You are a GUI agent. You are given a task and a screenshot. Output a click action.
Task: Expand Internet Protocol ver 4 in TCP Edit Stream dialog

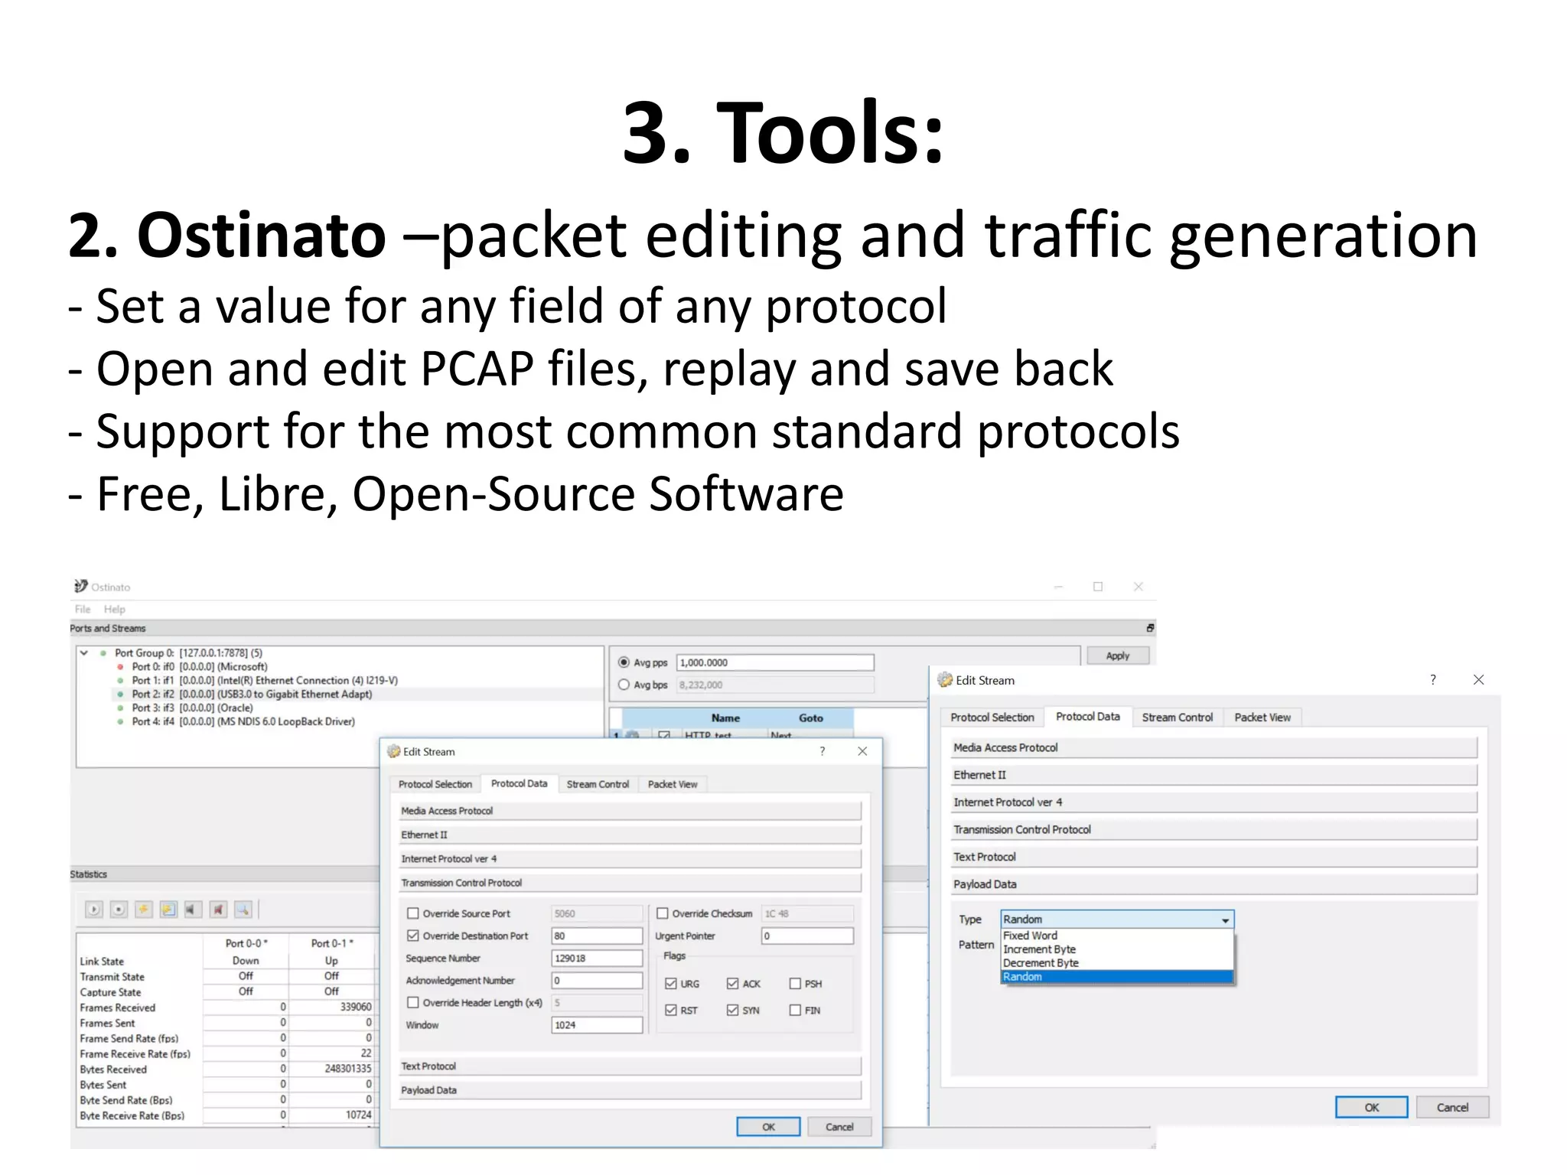pos(630,859)
